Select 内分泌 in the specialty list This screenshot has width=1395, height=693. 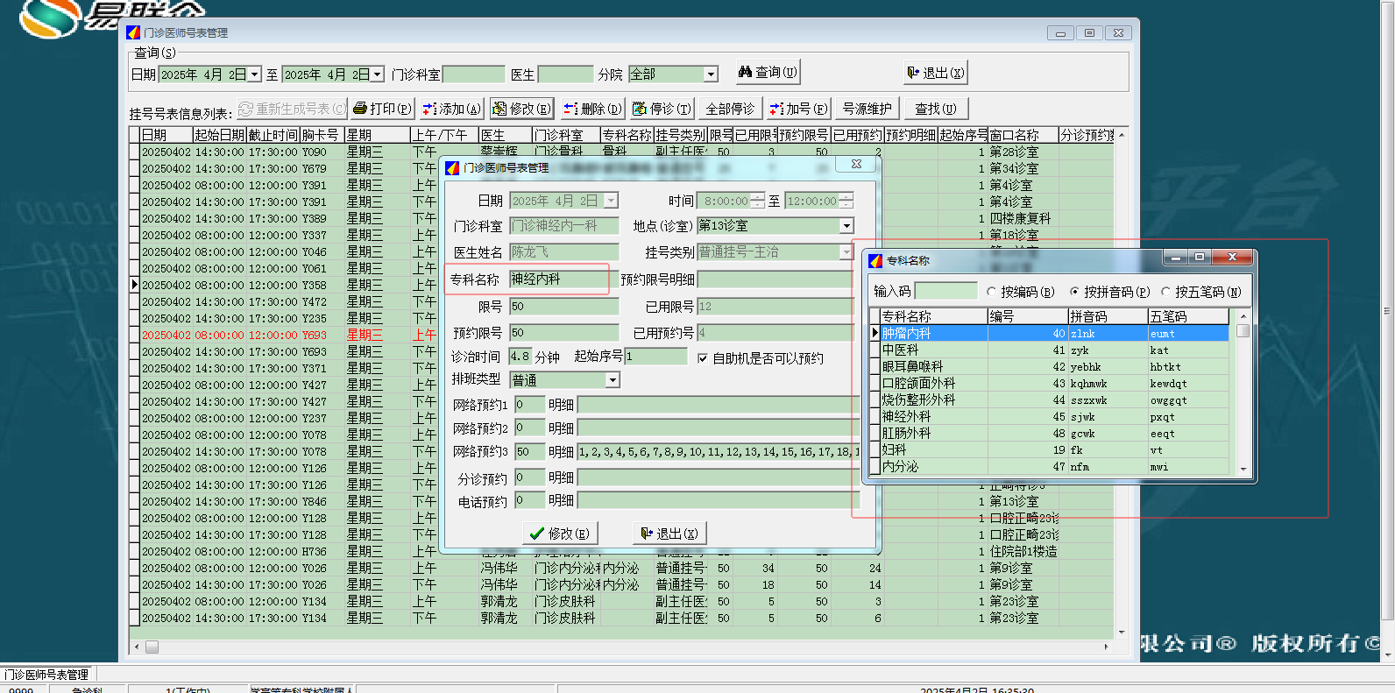pos(1054,466)
